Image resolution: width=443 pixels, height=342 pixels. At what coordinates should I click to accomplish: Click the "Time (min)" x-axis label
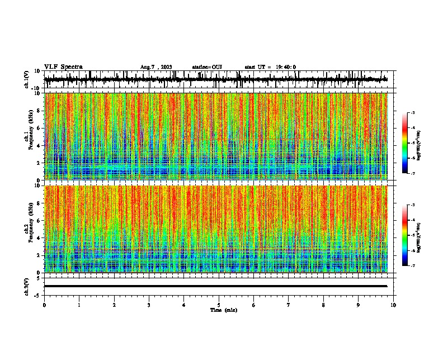coord(224,310)
